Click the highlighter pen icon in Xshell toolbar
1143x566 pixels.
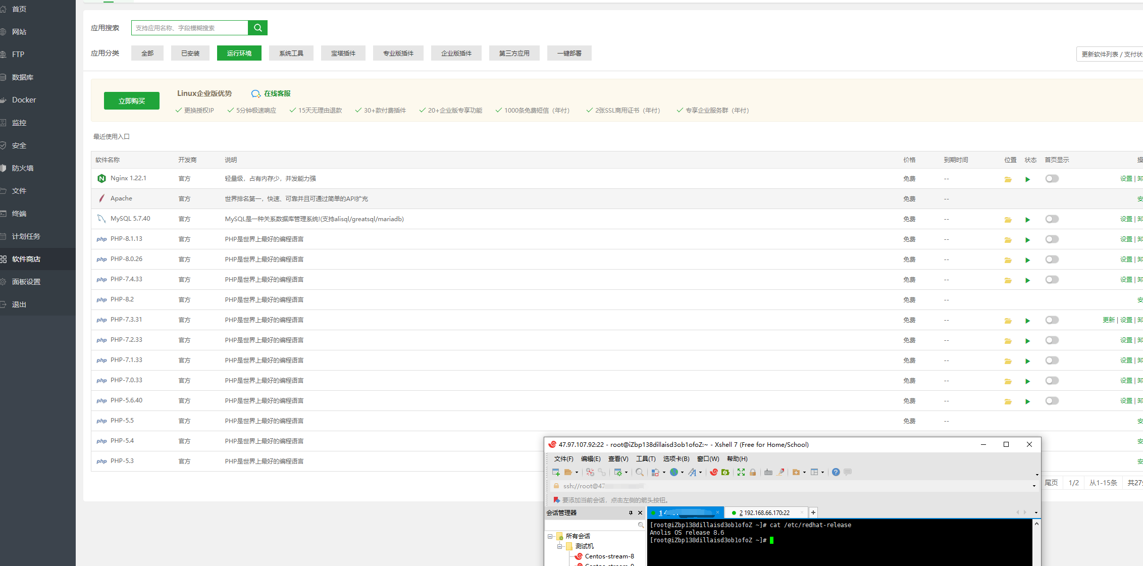(x=781, y=472)
